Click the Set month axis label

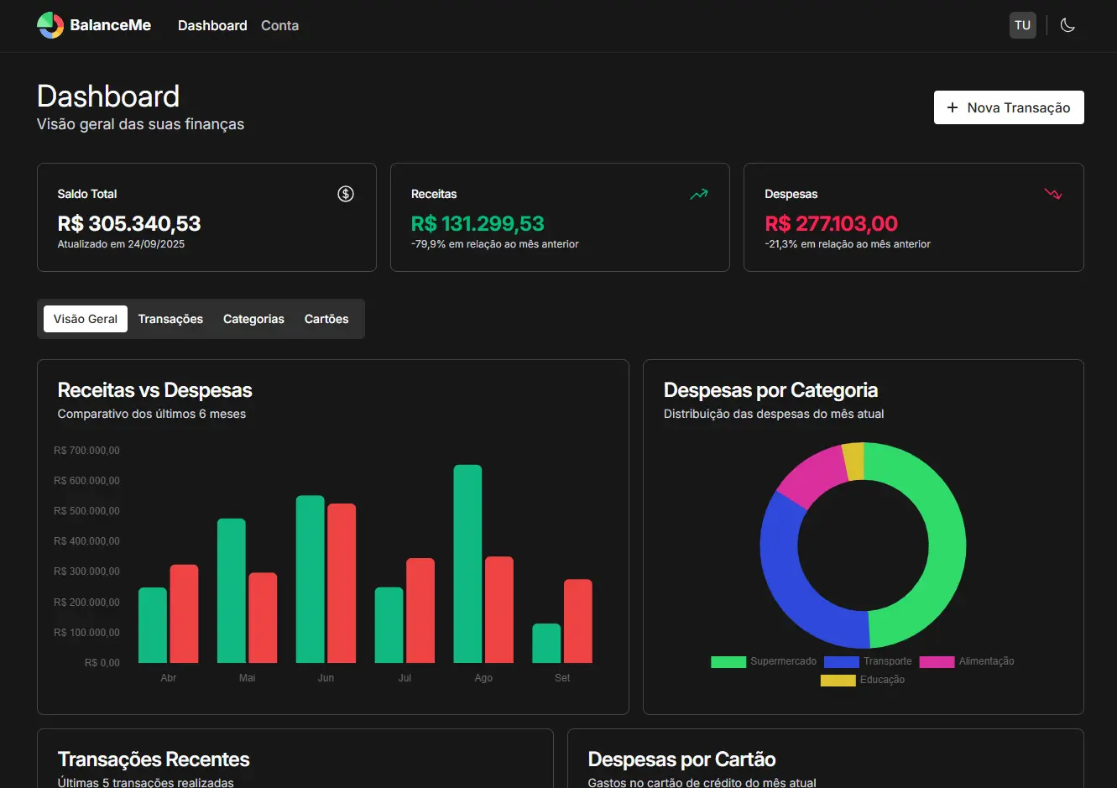pyautogui.click(x=562, y=678)
